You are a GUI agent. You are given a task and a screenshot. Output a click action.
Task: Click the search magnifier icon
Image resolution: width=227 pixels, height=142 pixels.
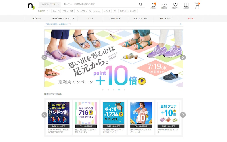pos(140,5)
